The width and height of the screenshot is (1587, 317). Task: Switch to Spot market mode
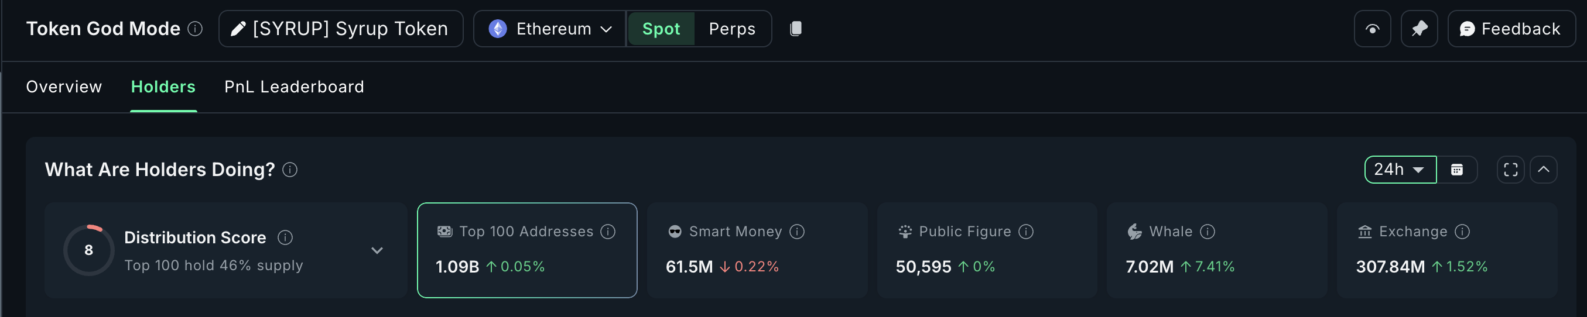pyautogui.click(x=661, y=29)
